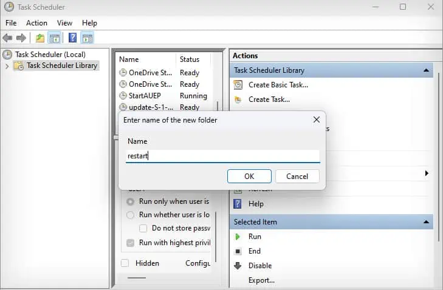Select 'Run only when user is' radio button
The width and height of the screenshot is (443, 290).
(130, 201)
